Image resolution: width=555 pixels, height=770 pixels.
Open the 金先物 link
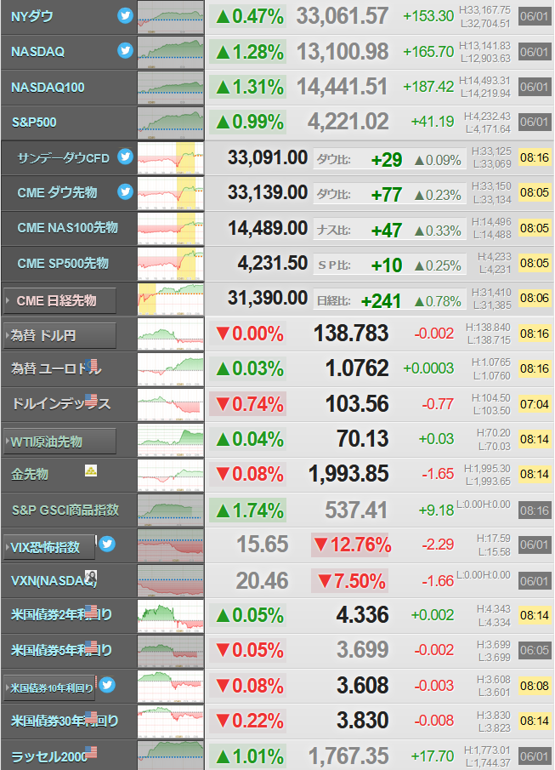pos(30,474)
